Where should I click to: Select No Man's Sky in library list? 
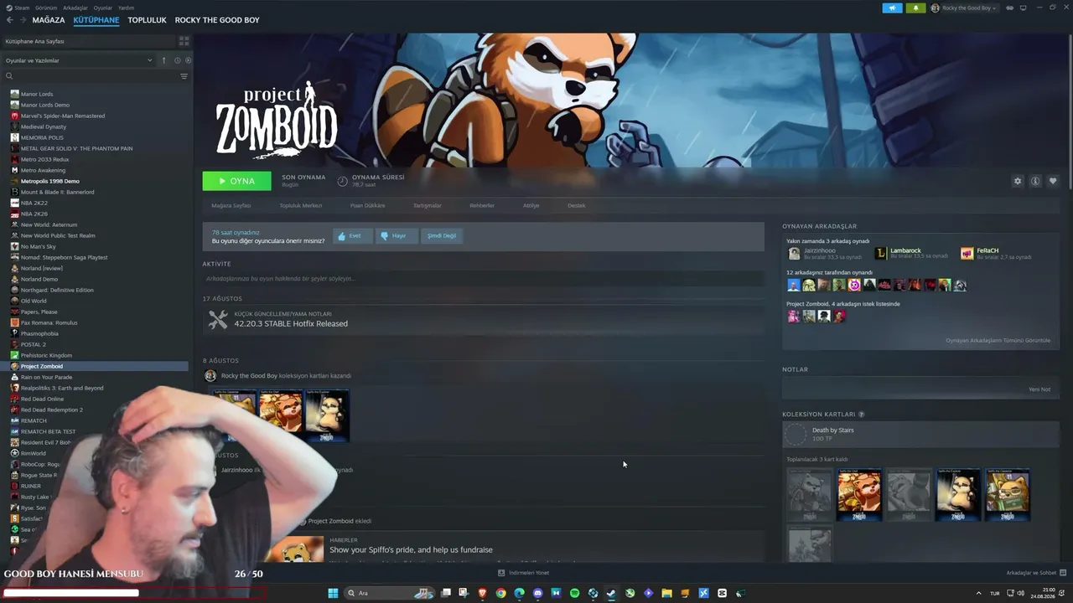coord(39,246)
